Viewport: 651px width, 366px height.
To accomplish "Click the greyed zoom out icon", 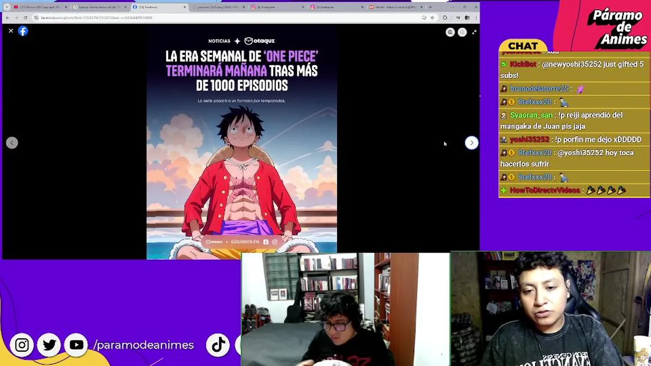I will coord(462,32).
